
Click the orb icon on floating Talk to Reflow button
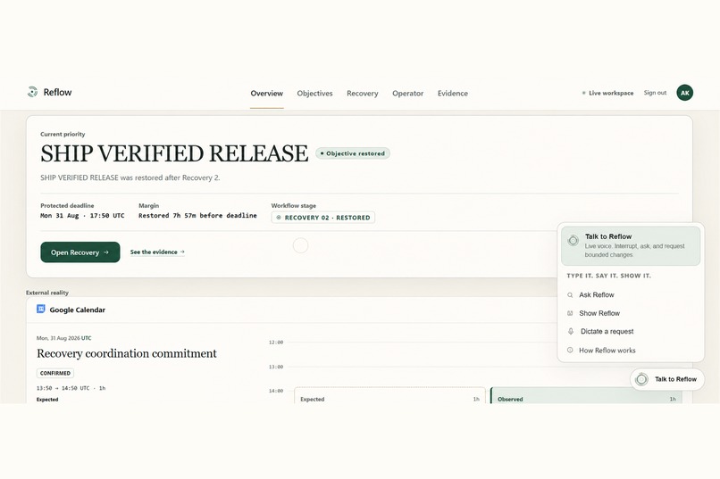[641, 379]
